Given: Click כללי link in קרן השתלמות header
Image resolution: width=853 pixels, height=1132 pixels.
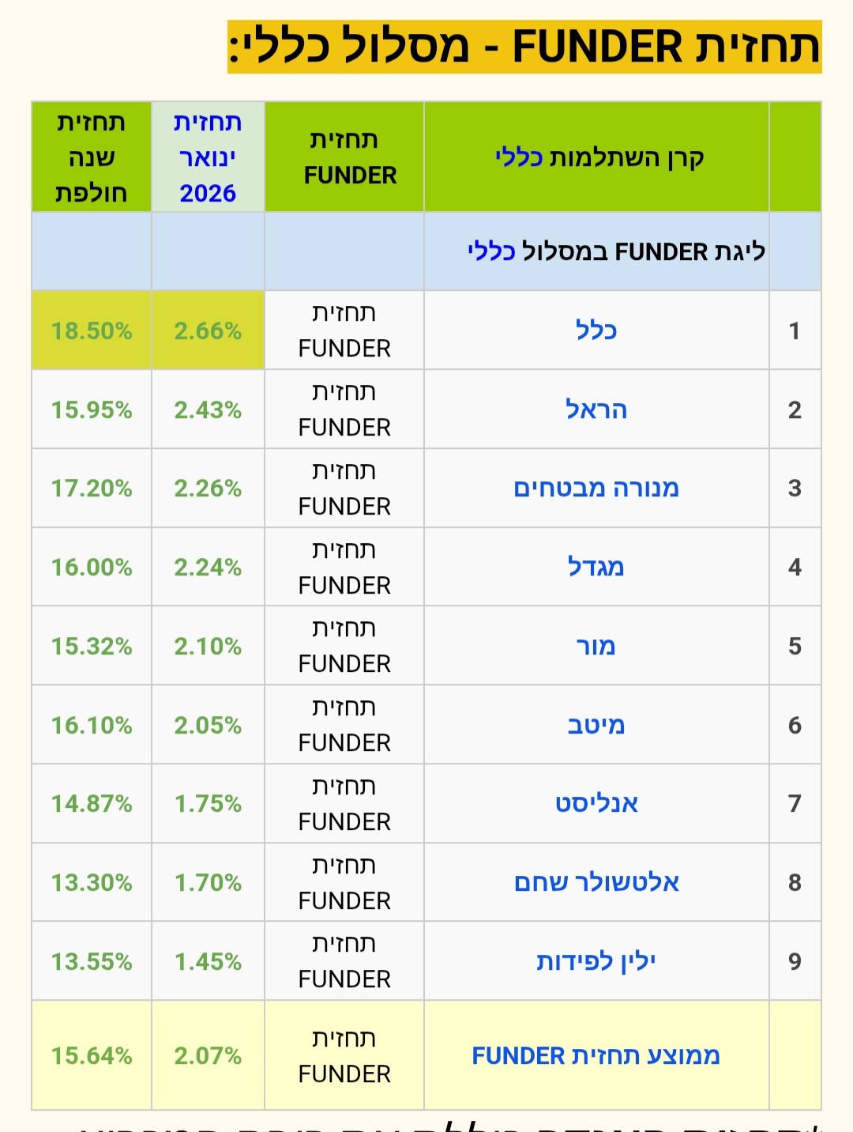Looking at the screenshot, I should point(519,157).
